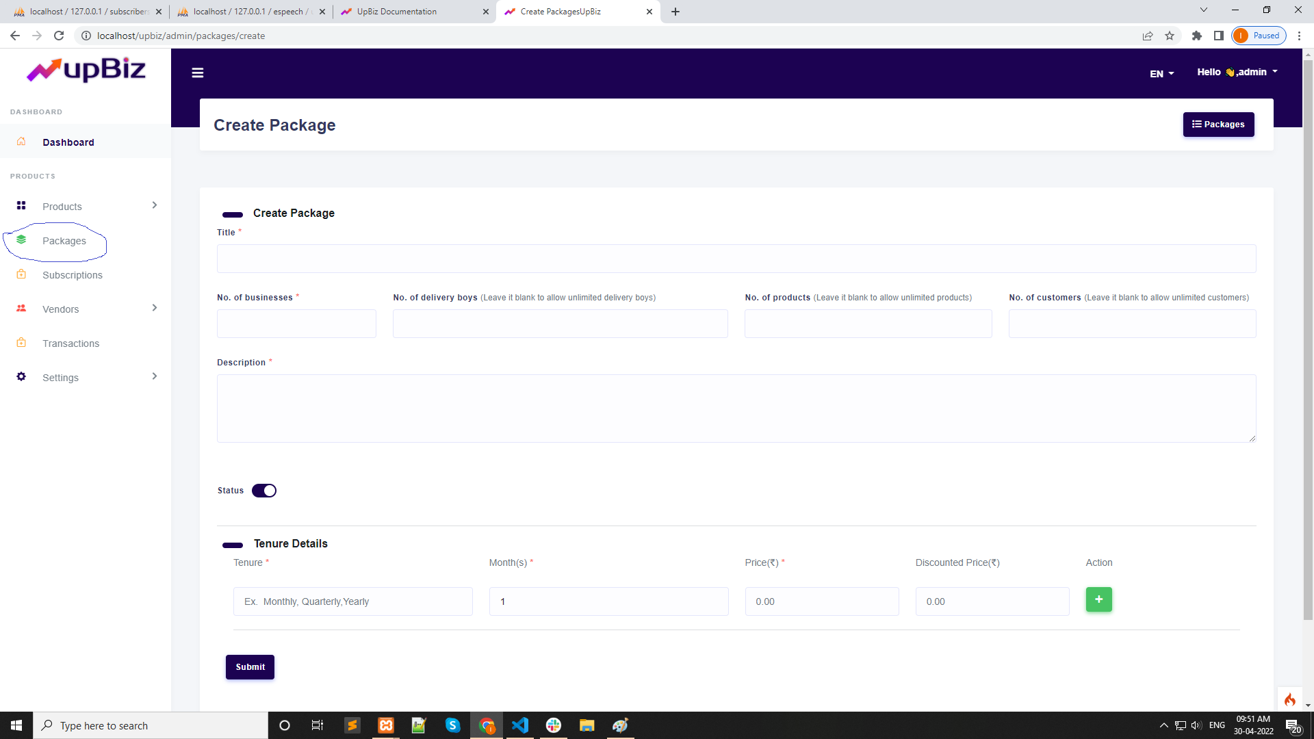1314x739 pixels.
Task: Click the Description text area
Action: coord(736,409)
